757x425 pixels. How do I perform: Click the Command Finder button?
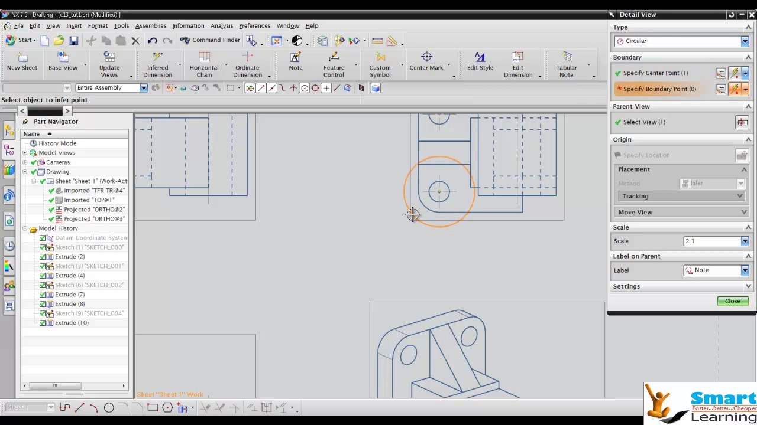(x=210, y=40)
